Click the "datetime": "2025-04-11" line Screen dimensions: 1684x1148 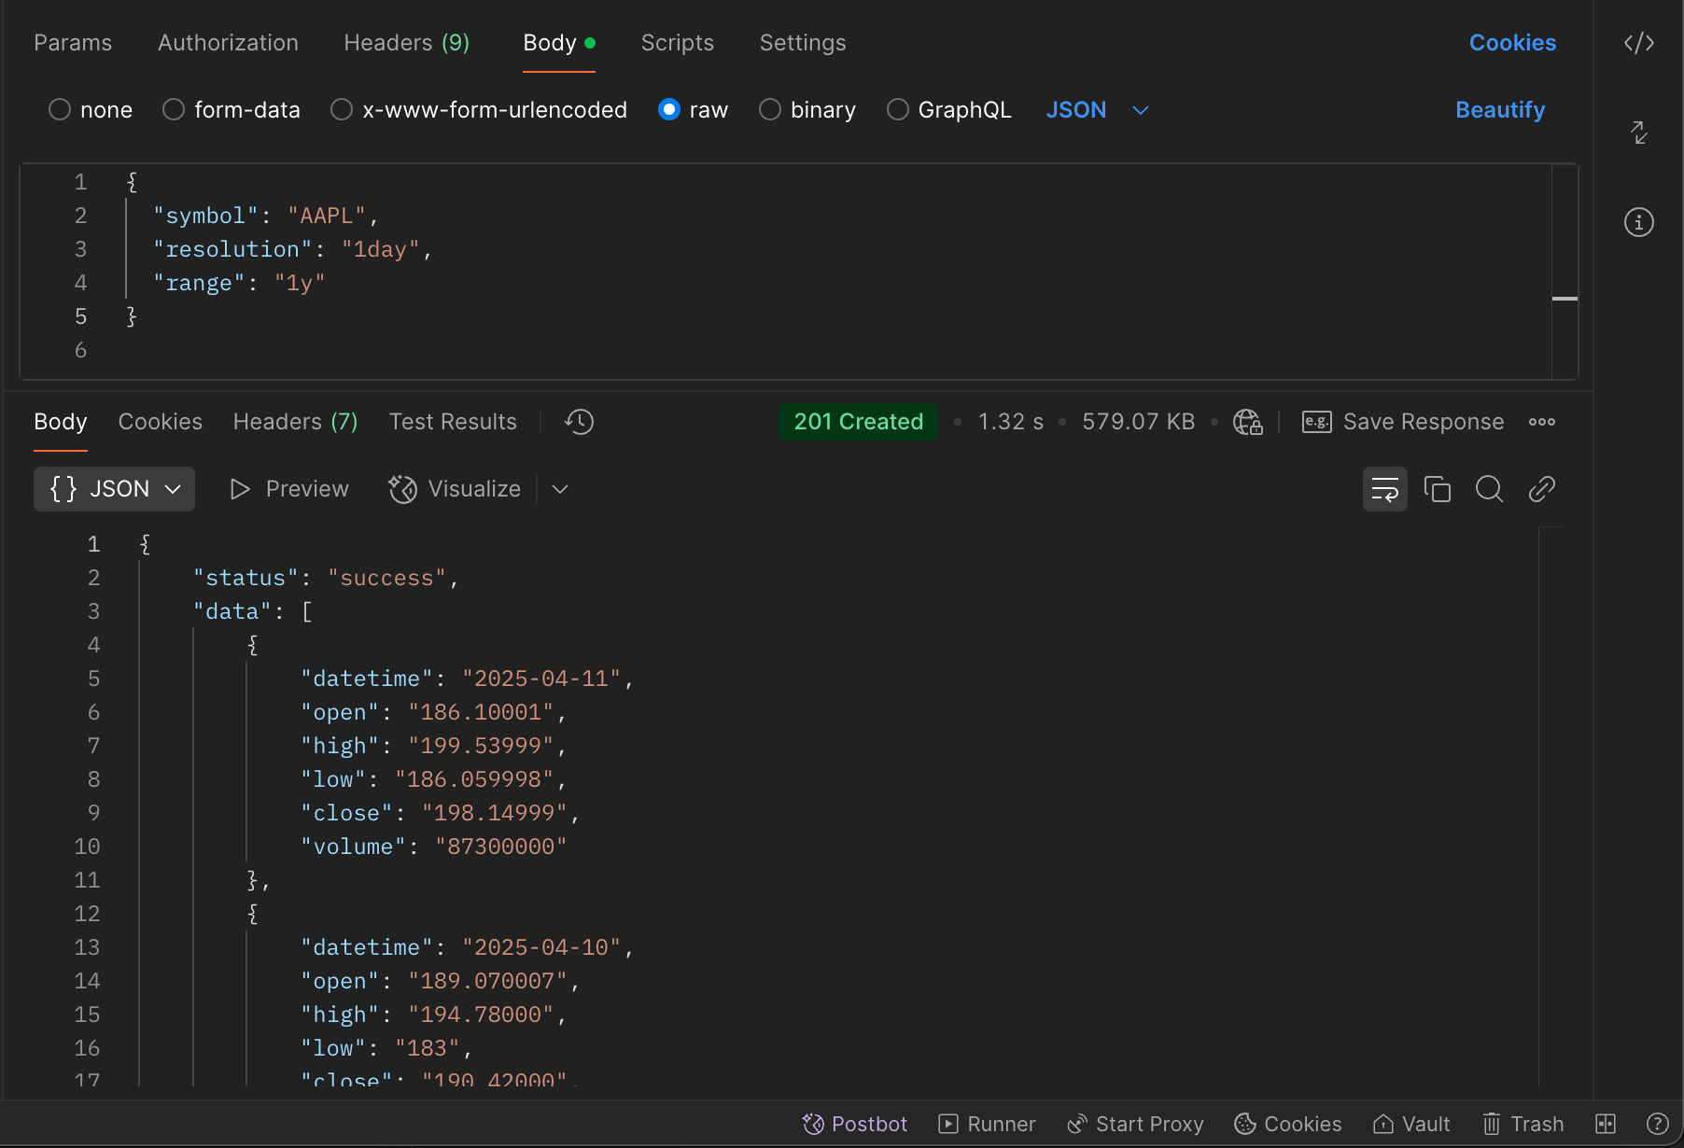pos(467,679)
